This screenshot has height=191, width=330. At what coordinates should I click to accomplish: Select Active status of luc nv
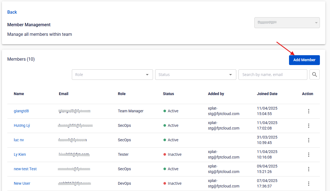[x=171, y=140]
